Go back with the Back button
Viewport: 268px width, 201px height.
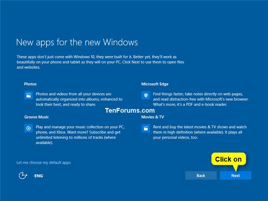coord(201,176)
